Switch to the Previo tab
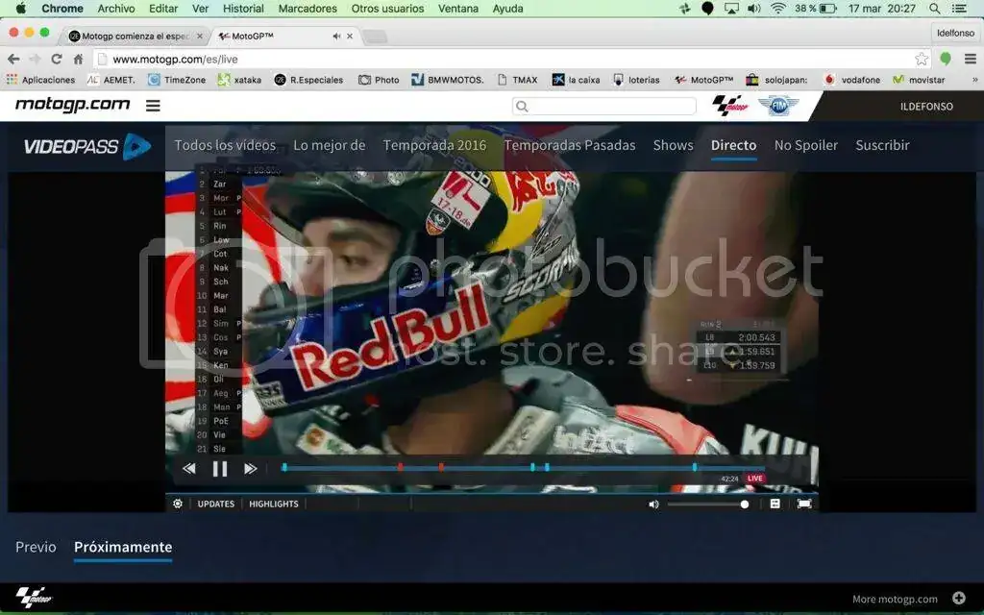 (36, 547)
